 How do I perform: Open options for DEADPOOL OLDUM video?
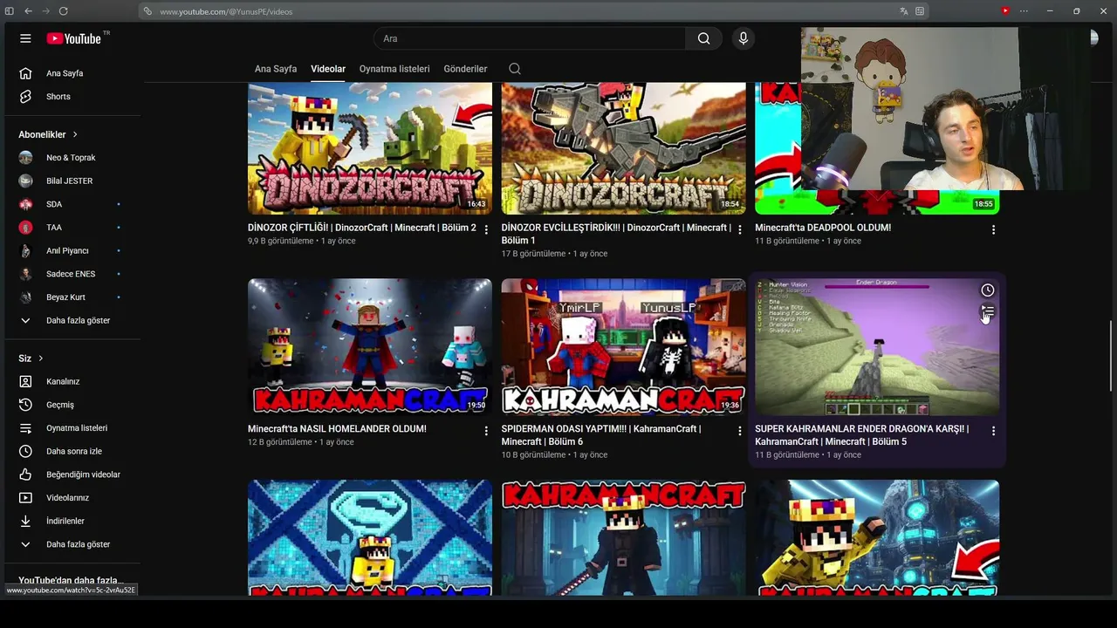coord(993,230)
